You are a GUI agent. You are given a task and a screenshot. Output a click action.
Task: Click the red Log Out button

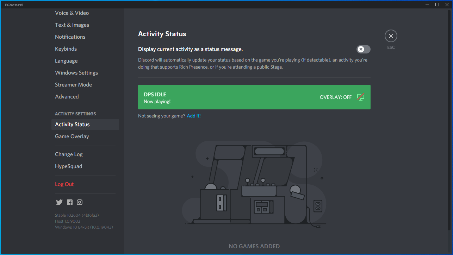[64, 184]
